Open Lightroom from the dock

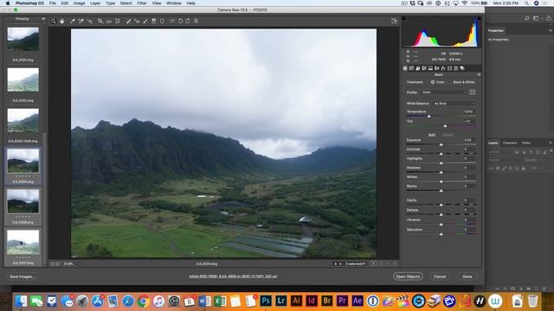pyautogui.click(x=280, y=301)
